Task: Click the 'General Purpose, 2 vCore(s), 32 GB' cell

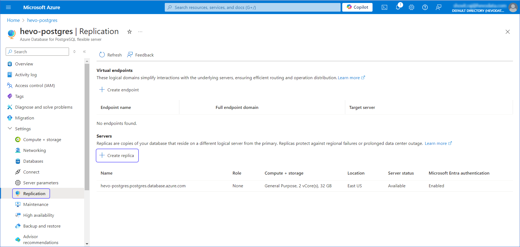Action: tap(298, 186)
